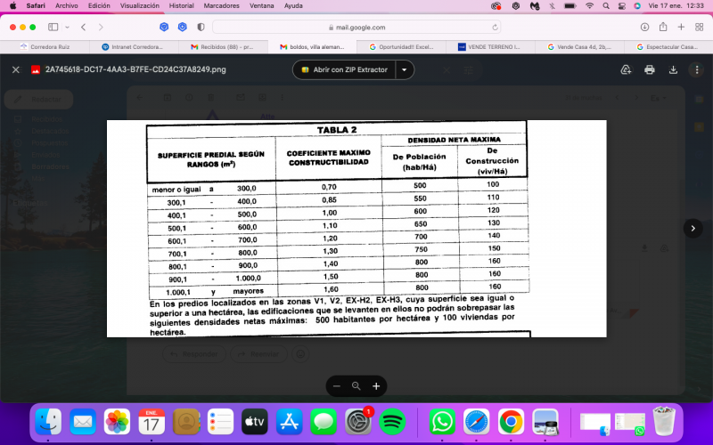Zoom out with the minus button

[x=337, y=386]
